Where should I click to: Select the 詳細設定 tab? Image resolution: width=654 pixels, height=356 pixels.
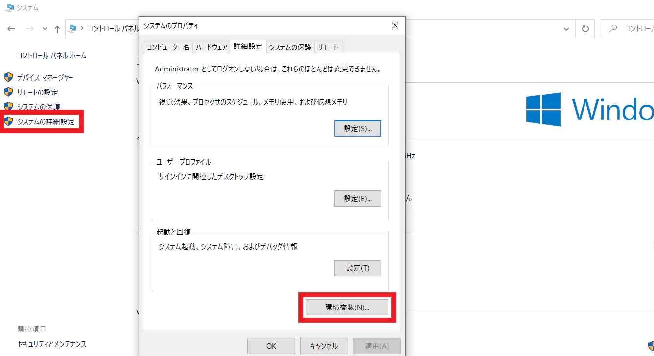pos(248,47)
